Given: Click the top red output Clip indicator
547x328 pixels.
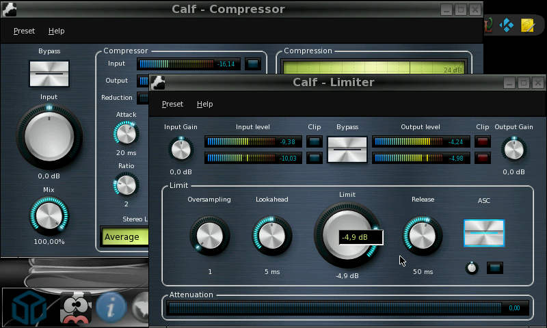Looking at the screenshot, I should click(483, 142).
